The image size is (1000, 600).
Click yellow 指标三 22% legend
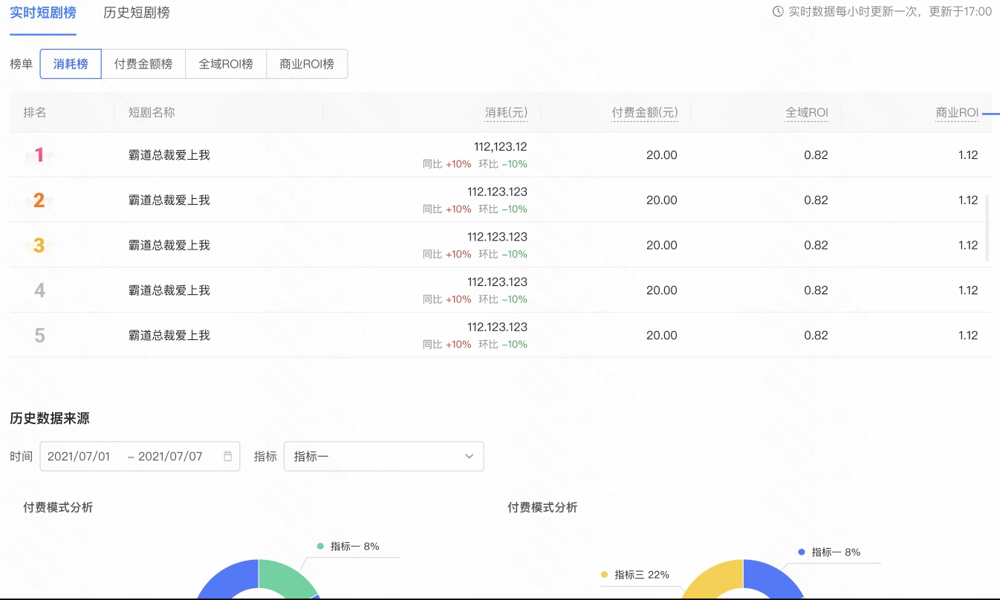[x=635, y=575]
